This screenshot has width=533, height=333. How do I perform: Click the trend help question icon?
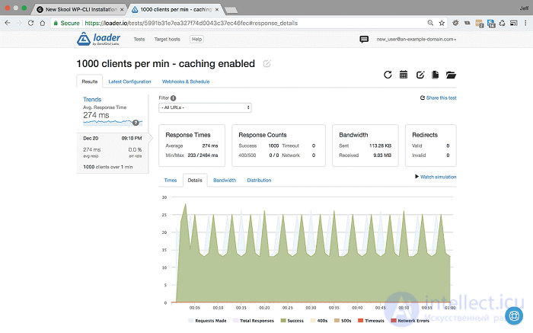click(x=136, y=123)
